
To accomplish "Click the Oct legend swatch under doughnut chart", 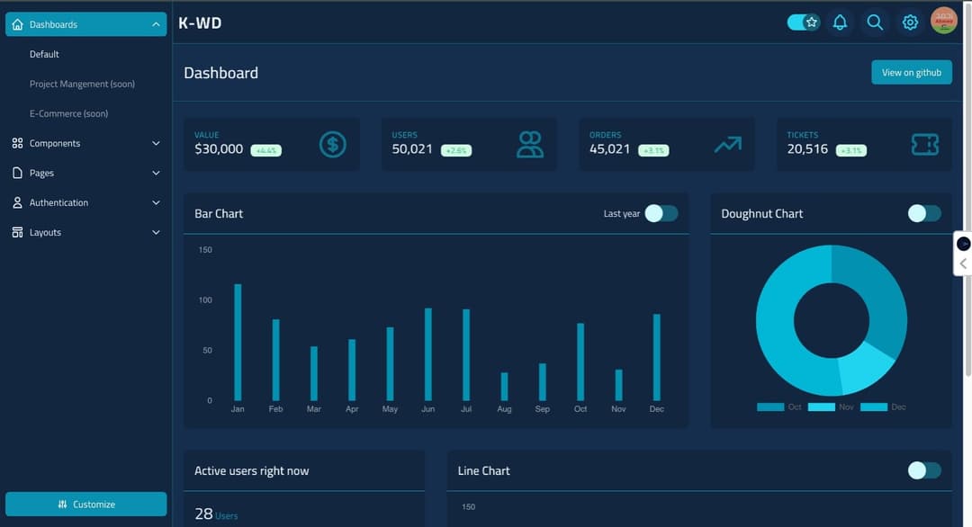I will tap(770, 406).
